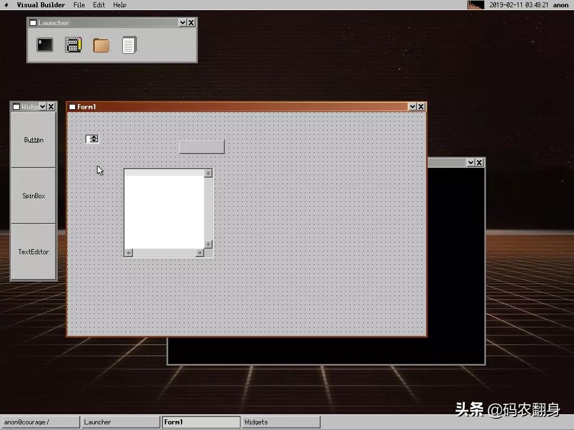Pick the SpinBox widget from the palette

(x=34, y=196)
